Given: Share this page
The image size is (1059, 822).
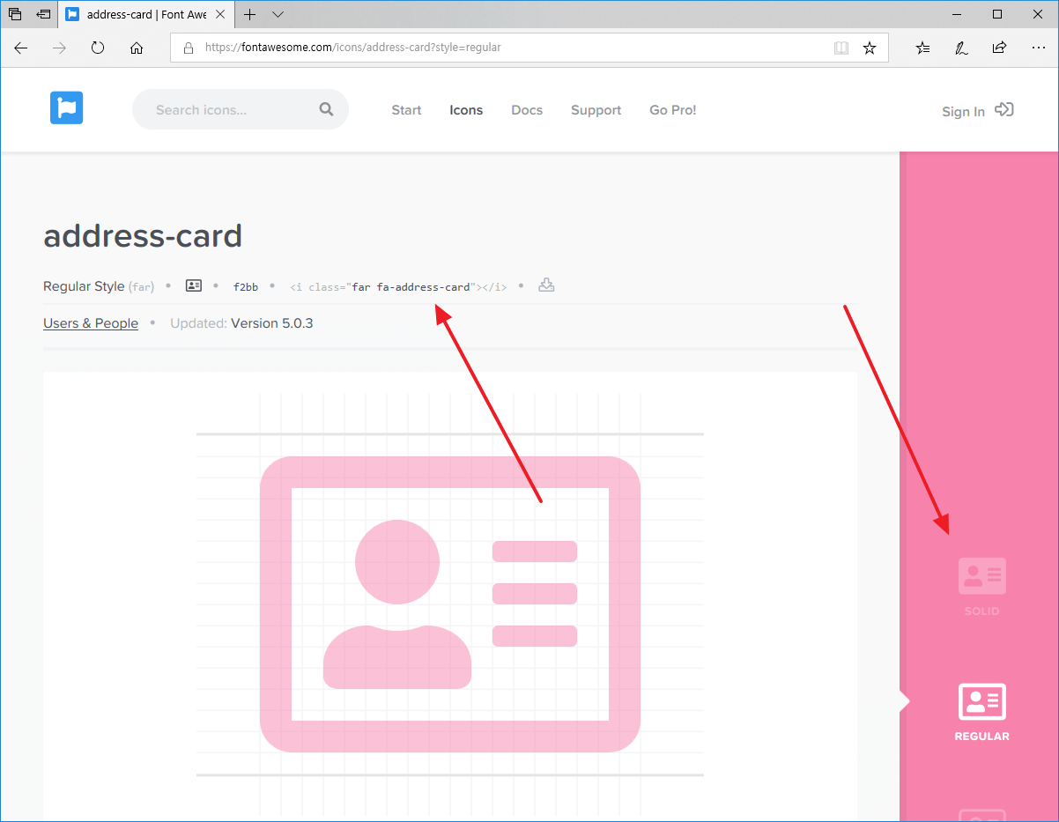Looking at the screenshot, I should coord(999,48).
